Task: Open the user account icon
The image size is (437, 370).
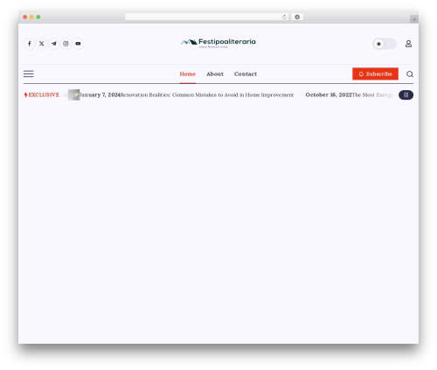Action: pyautogui.click(x=408, y=44)
